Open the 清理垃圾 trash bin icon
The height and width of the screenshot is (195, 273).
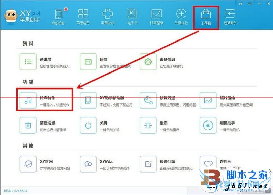[x=28, y=125]
